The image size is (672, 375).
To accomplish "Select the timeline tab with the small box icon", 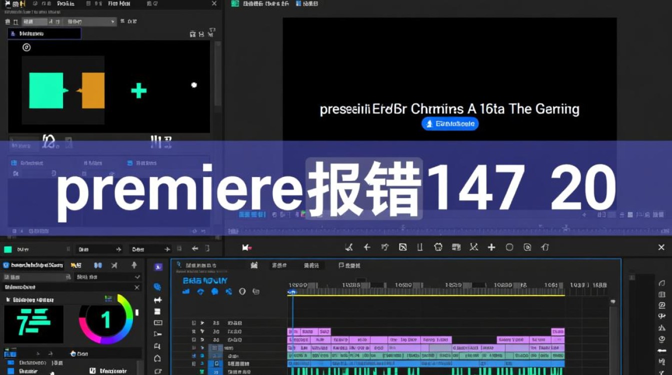I will tap(349, 265).
